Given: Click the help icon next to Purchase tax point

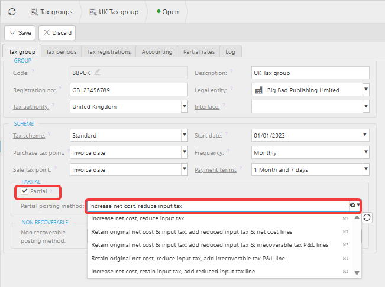Looking at the screenshot, I should [69, 151].
